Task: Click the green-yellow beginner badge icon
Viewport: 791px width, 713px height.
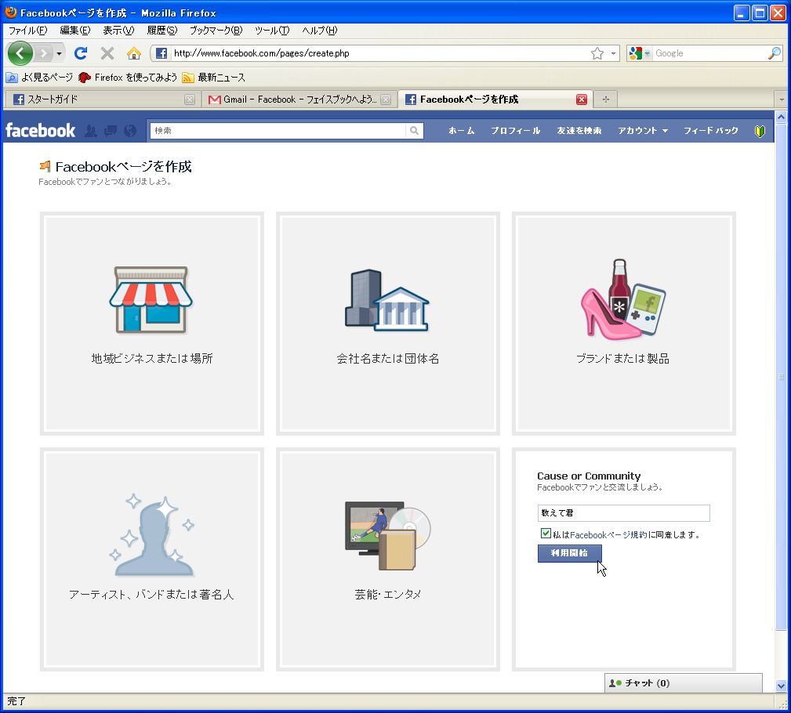Action: 760,131
